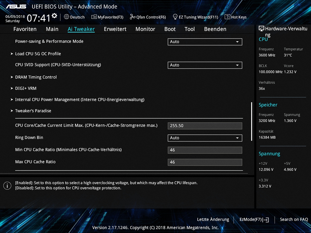Change language via Deutsch button
This screenshot has width=311, height=233.
pos(74,17)
